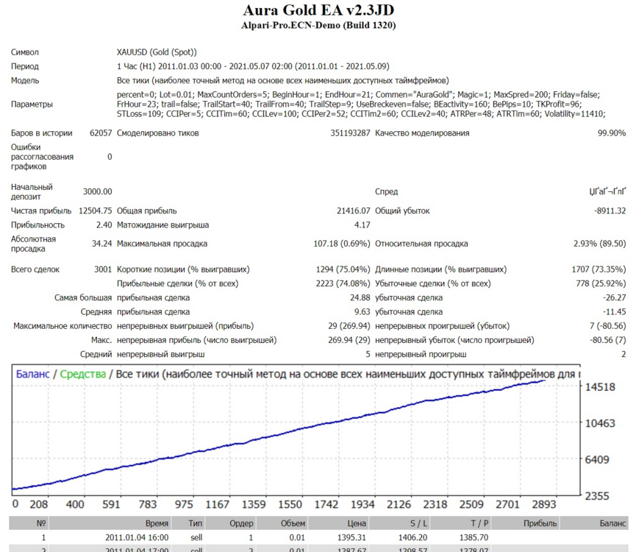Image resolution: width=636 pixels, height=552 pixels.
Task: Click average loss trade value '-11.45'
Action: (614, 312)
